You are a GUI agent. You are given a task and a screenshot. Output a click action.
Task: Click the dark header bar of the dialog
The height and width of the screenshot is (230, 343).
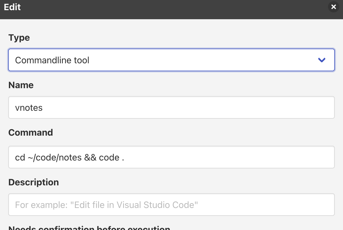[x=170, y=9]
